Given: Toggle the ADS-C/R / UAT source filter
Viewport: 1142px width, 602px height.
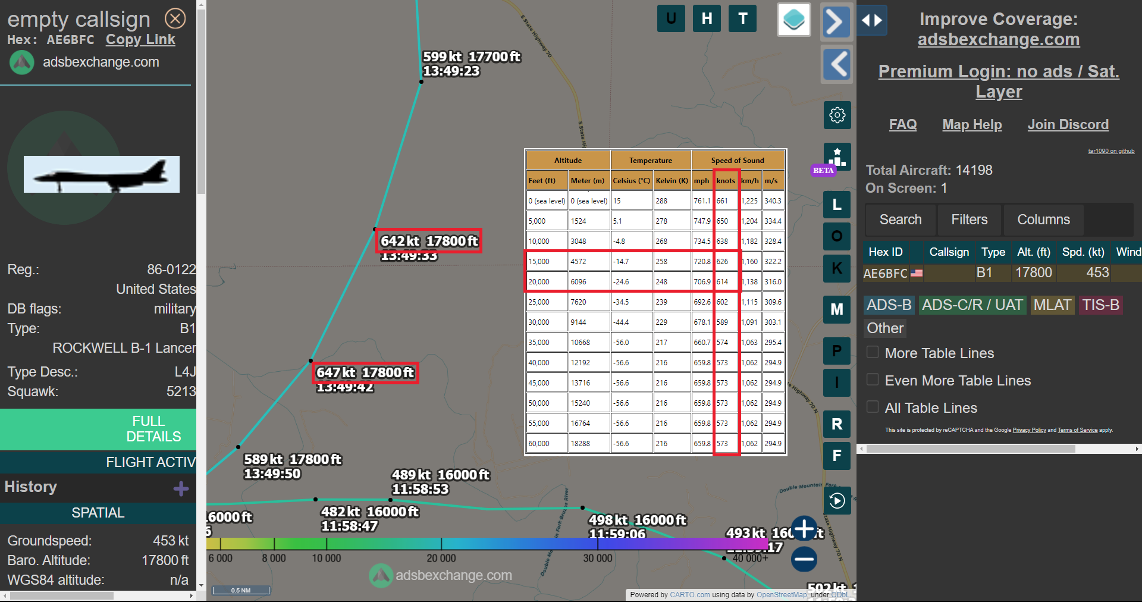Looking at the screenshot, I should pos(972,305).
